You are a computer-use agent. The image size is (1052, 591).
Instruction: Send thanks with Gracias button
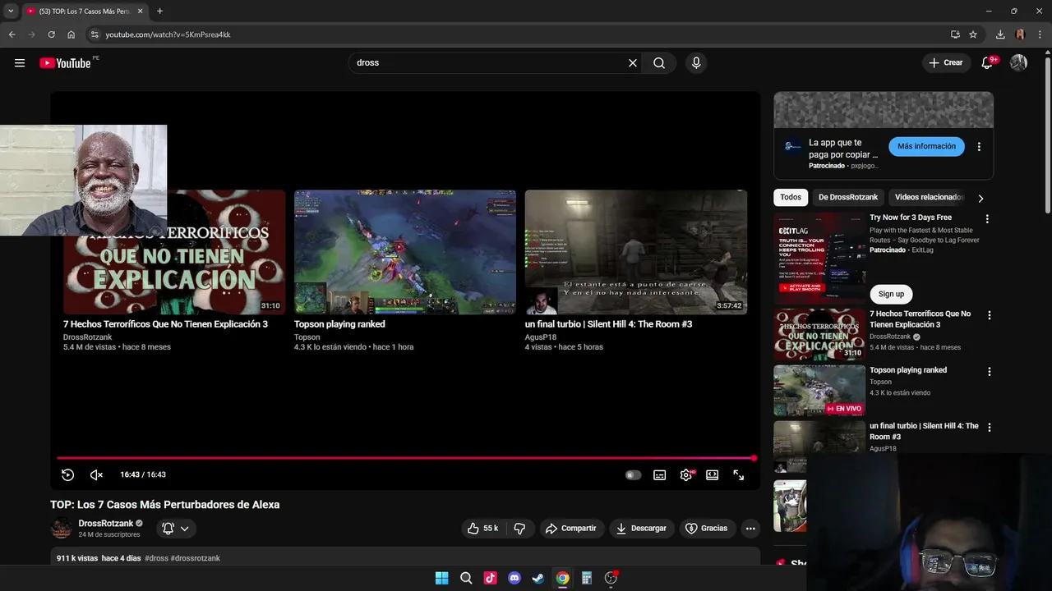coord(707,529)
